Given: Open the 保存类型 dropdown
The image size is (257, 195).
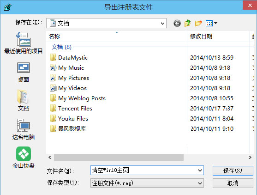Looking at the screenshot, I should [x=147, y=183].
